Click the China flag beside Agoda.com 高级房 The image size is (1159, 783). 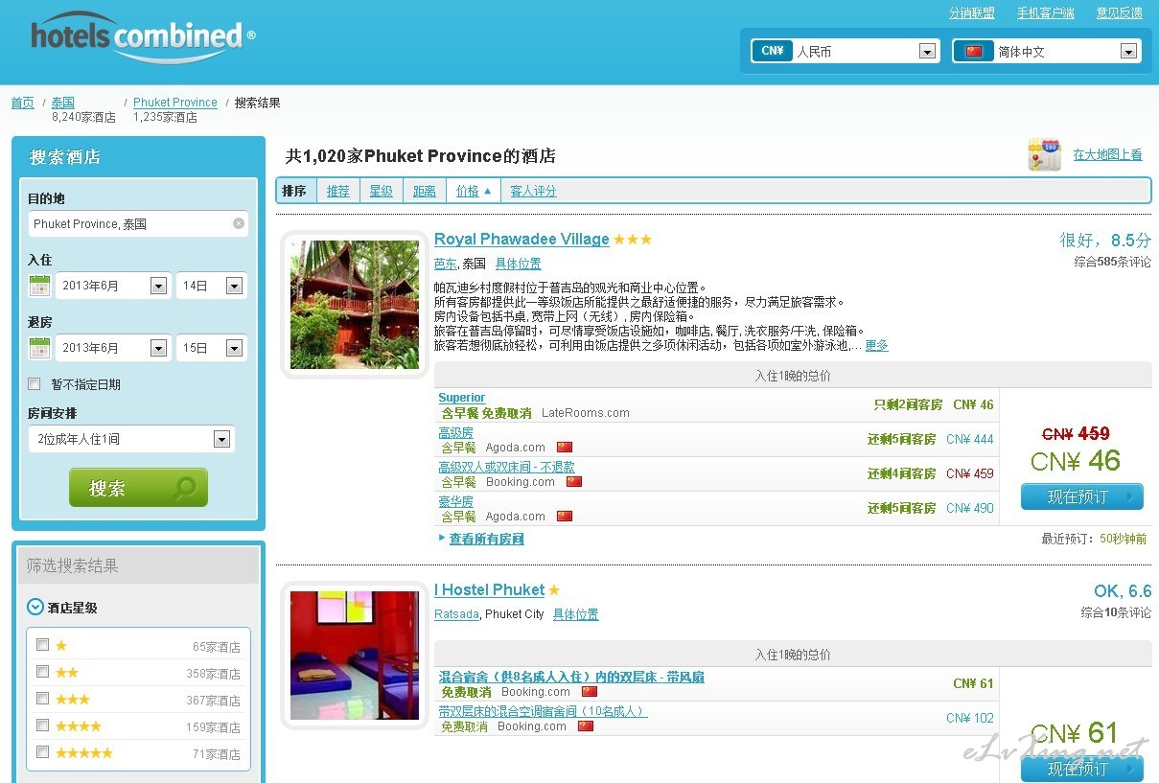565,448
